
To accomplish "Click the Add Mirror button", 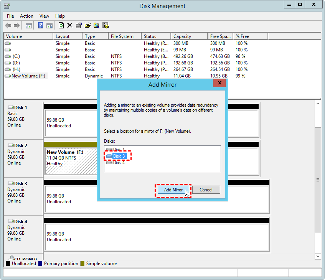I will pos(173,190).
